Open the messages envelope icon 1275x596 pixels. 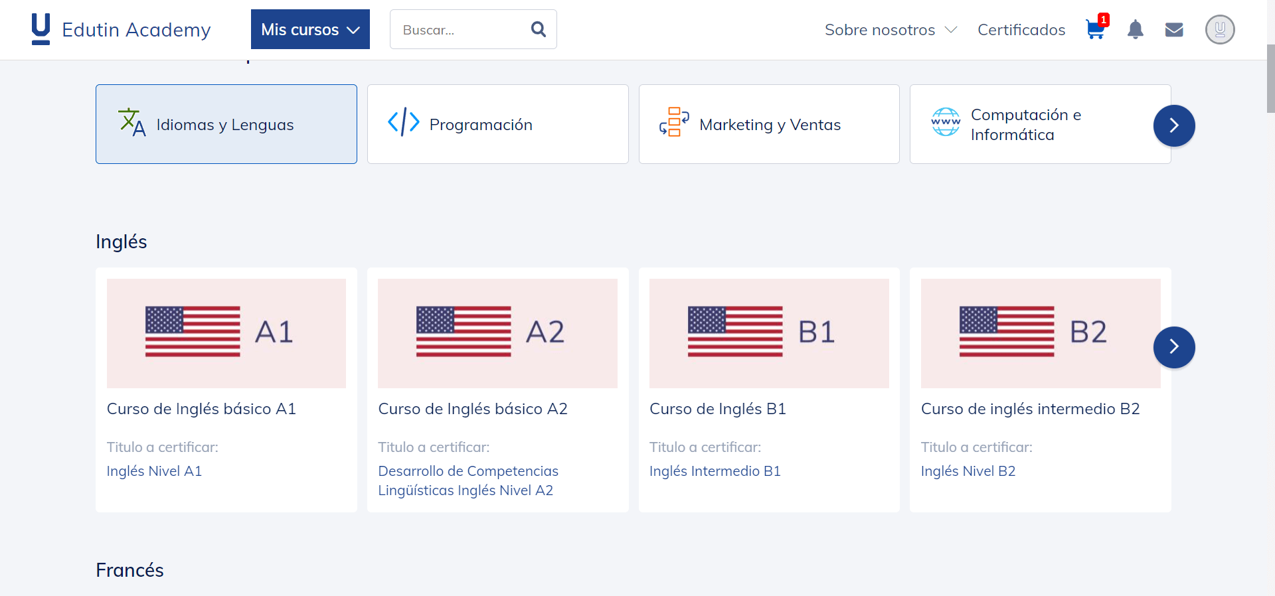coord(1174,30)
